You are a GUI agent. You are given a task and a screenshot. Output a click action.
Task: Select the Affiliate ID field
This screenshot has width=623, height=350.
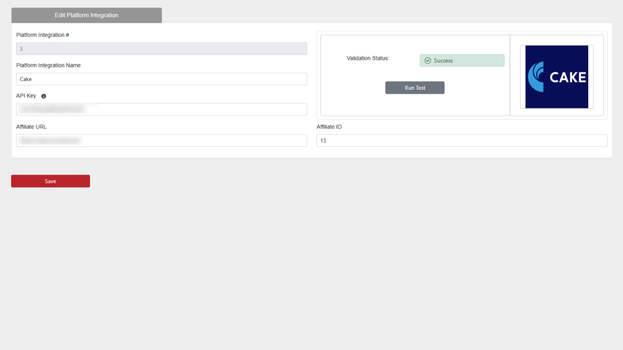pyautogui.click(x=462, y=141)
